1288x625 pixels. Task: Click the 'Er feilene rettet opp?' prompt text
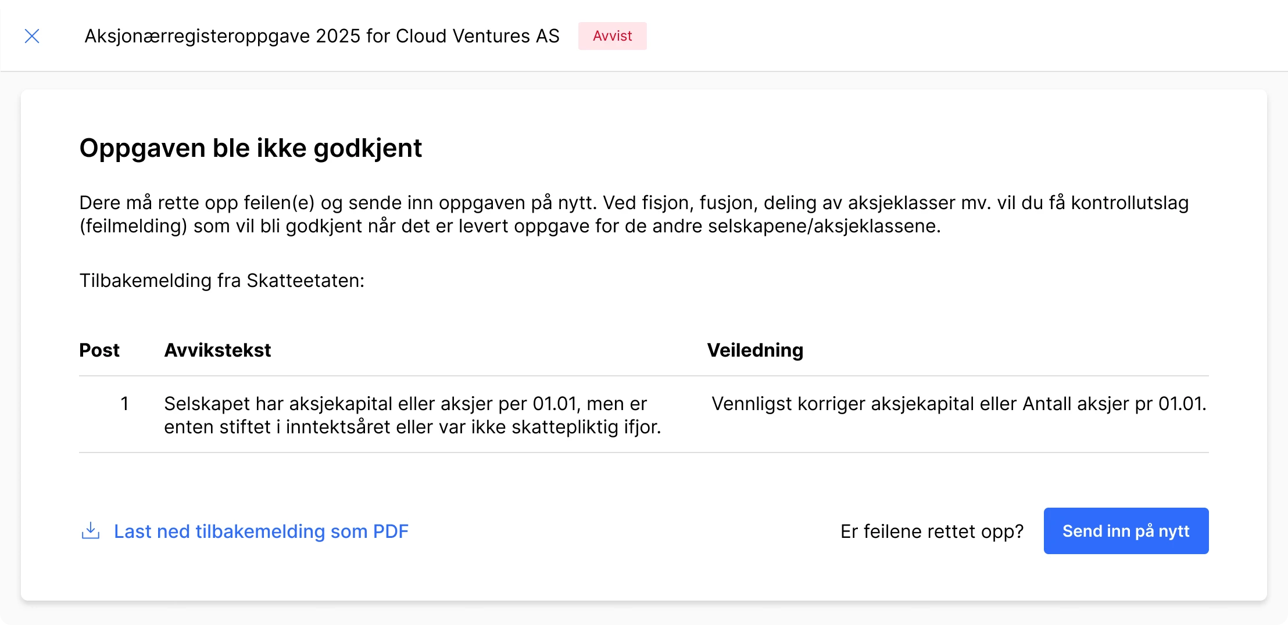tap(932, 531)
